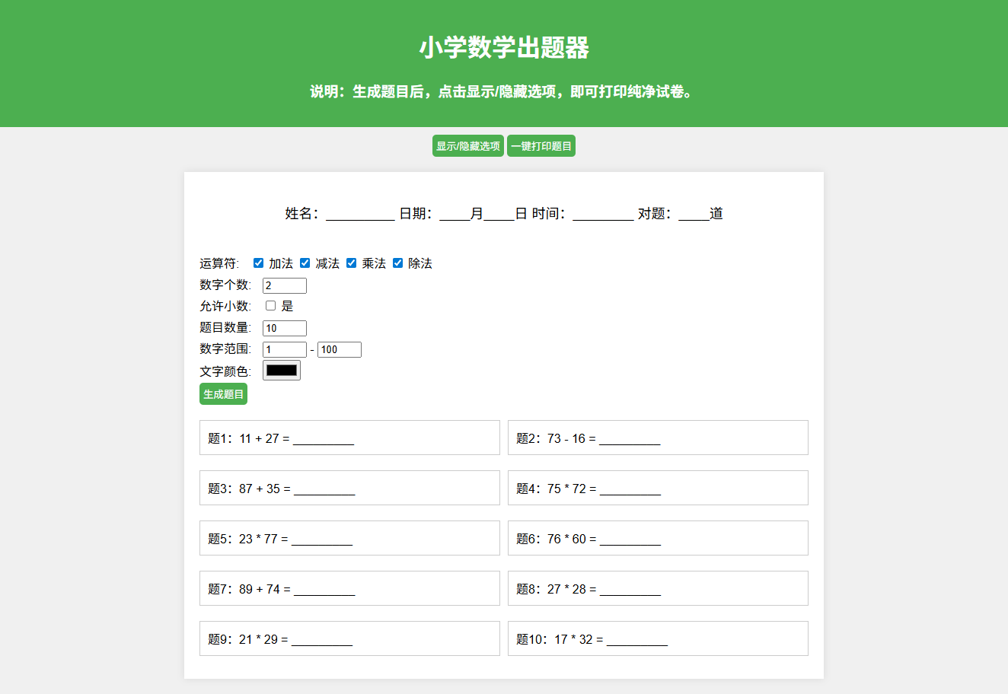The width and height of the screenshot is (1008, 694).
Task: Click the 显示/隐藏选项 button
Action: pos(467,145)
